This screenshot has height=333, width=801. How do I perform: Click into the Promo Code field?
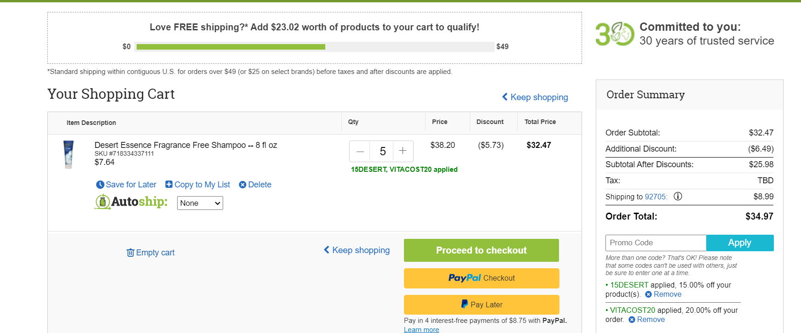(x=656, y=243)
